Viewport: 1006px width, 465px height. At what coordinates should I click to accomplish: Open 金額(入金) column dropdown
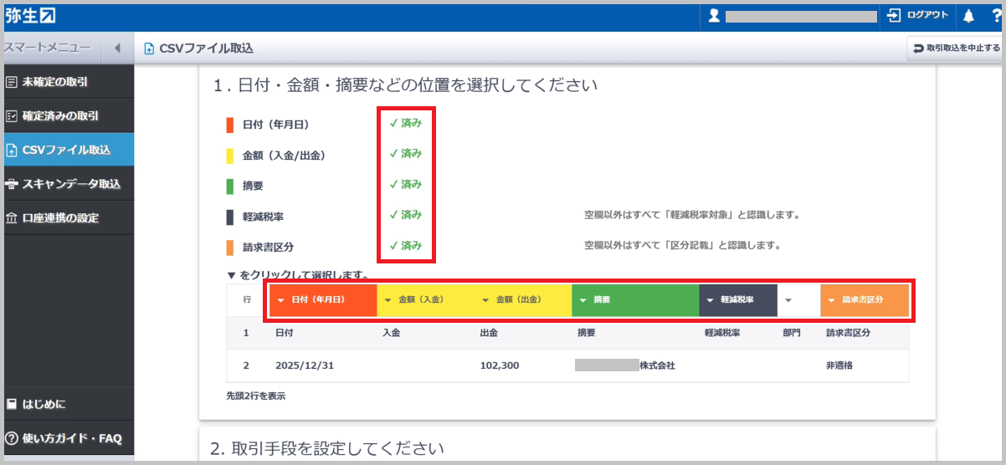[x=425, y=299]
